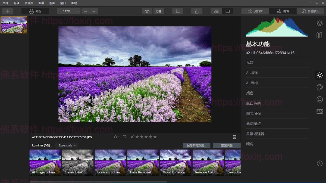Apply the Classic B&W look thumbnail
Viewport: 326px width, 183px height.
tap(78, 162)
